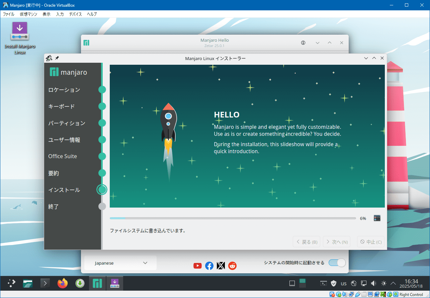The height and width of the screenshot is (298, 430).
Task: Click the installation progress bar
Action: point(233,218)
